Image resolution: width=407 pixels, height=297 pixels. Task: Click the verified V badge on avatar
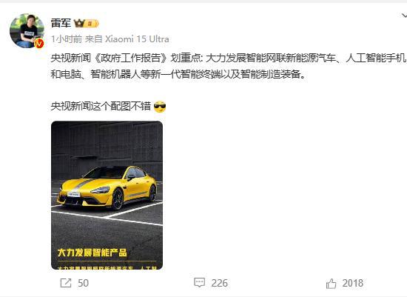pos(39,44)
